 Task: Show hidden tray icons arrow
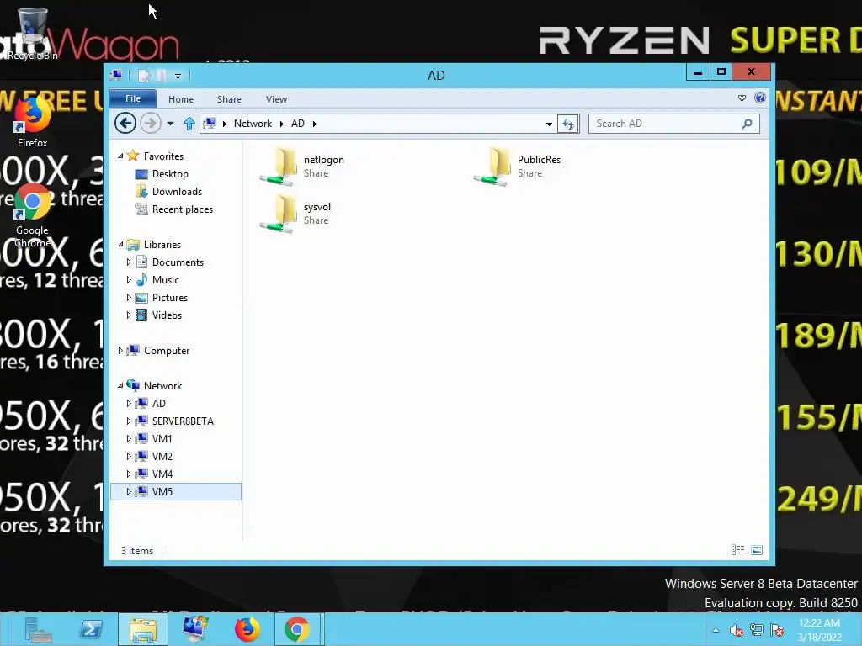point(716,630)
